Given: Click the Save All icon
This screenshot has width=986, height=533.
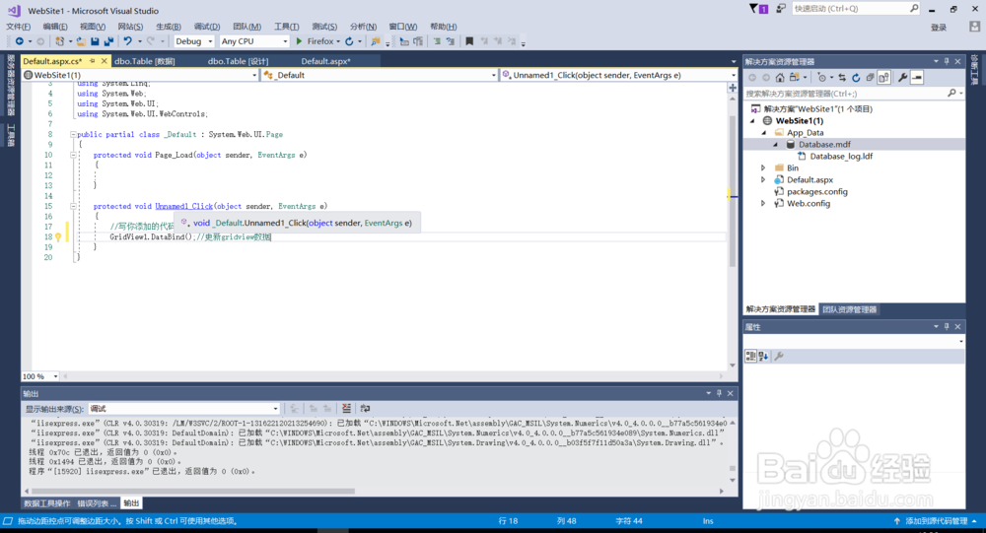Looking at the screenshot, I should (108, 41).
